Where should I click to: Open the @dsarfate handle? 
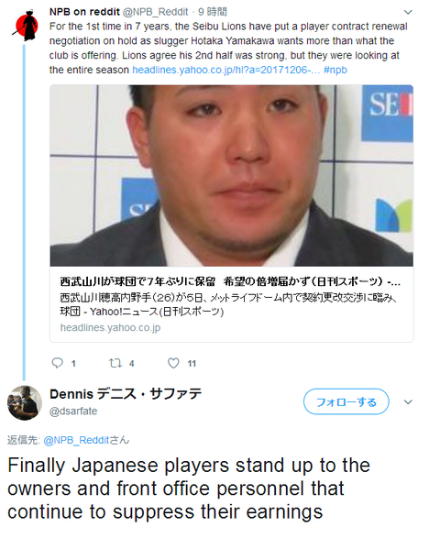73,411
